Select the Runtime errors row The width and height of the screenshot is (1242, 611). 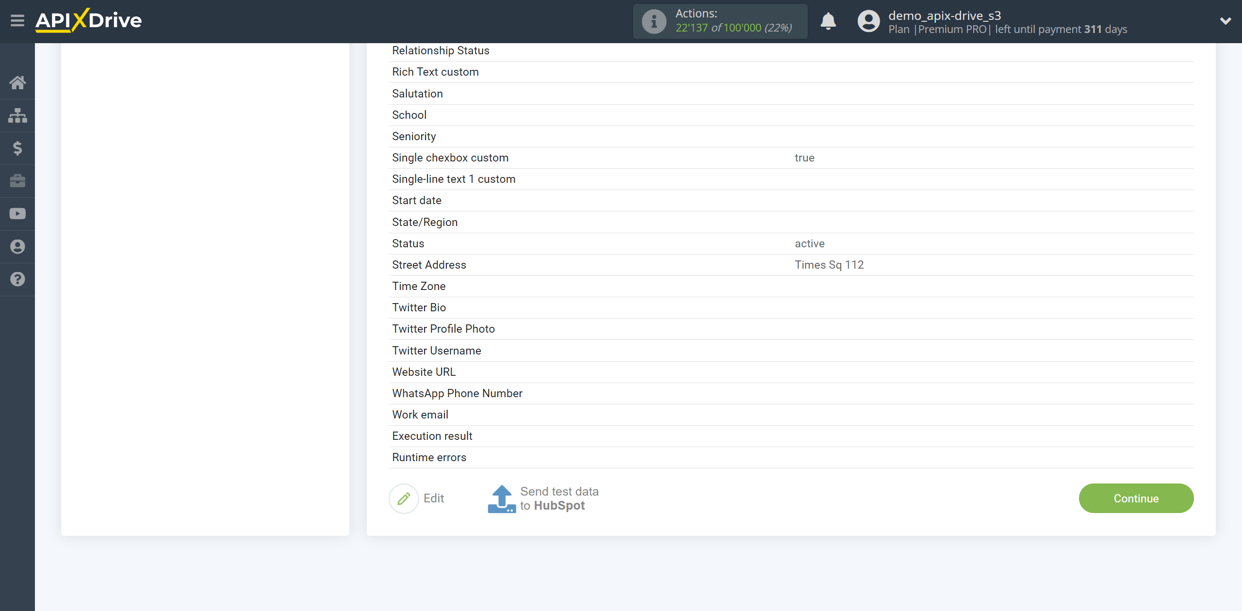tap(791, 458)
